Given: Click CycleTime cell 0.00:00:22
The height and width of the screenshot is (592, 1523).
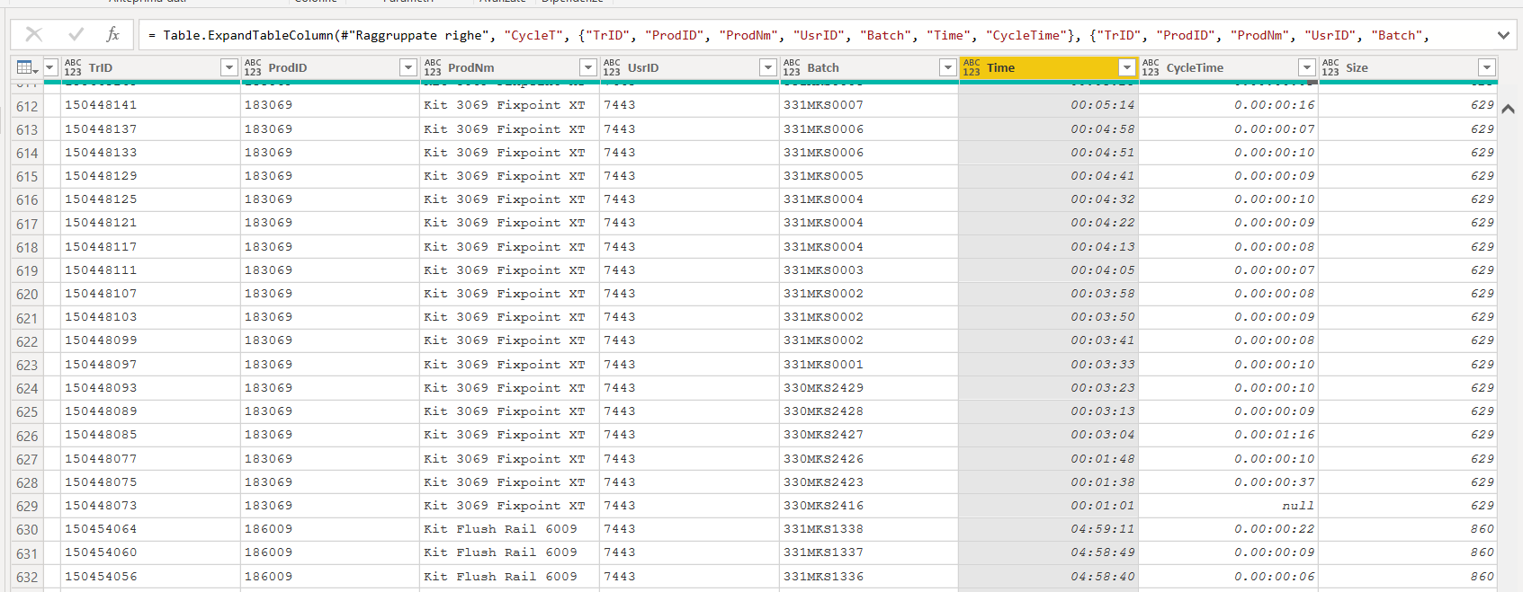Looking at the screenshot, I should (1229, 529).
